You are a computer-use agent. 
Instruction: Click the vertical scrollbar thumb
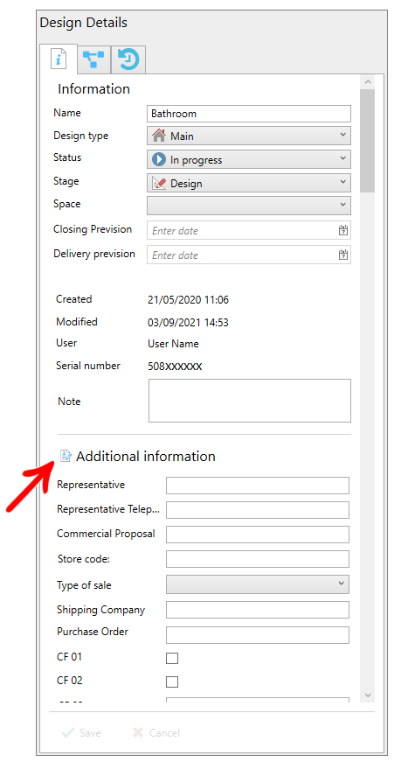(367, 141)
